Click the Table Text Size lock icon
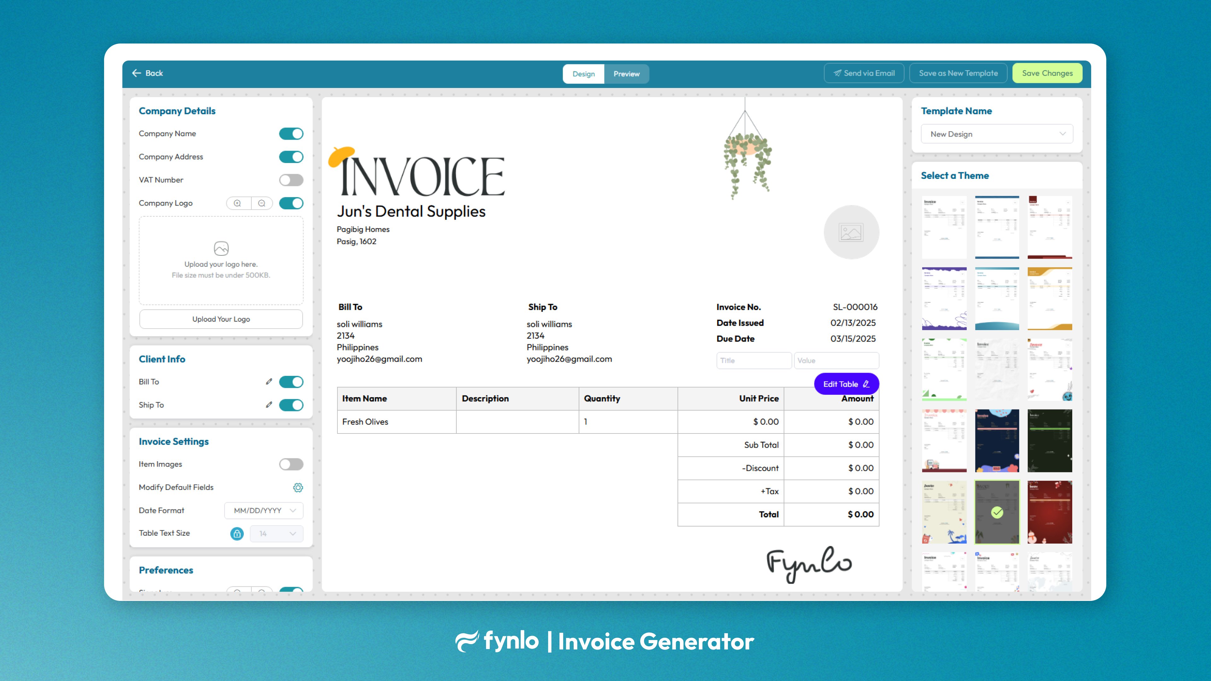The image size is (1211, 681). coord(237,533)
